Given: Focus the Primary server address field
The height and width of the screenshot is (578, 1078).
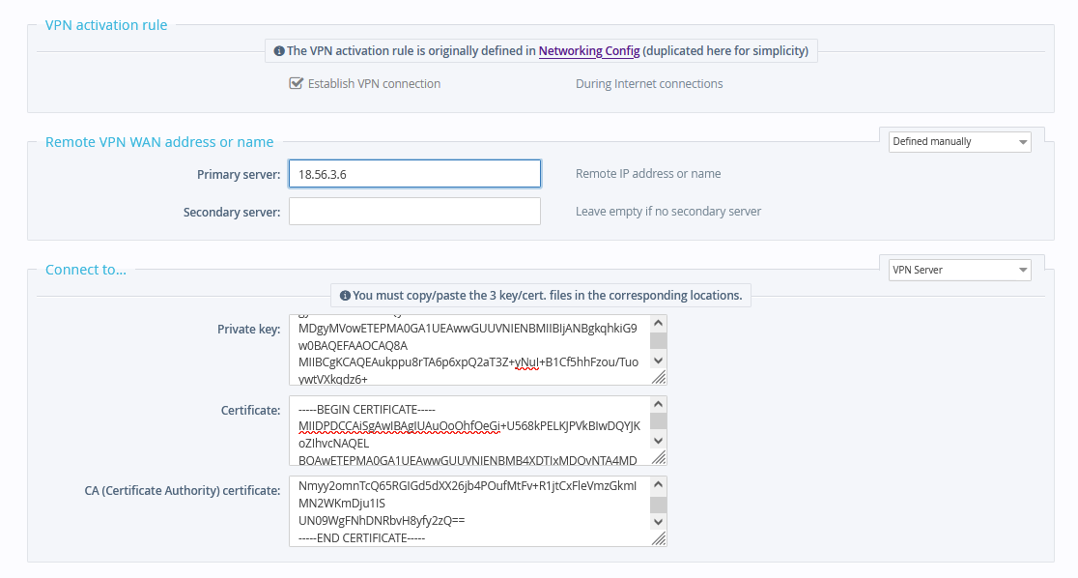Looking at the screenshot, I should coord(414,174).
